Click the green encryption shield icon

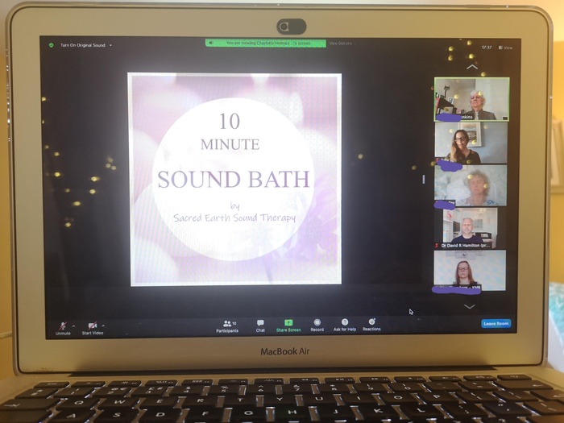(x=51, y=45)
